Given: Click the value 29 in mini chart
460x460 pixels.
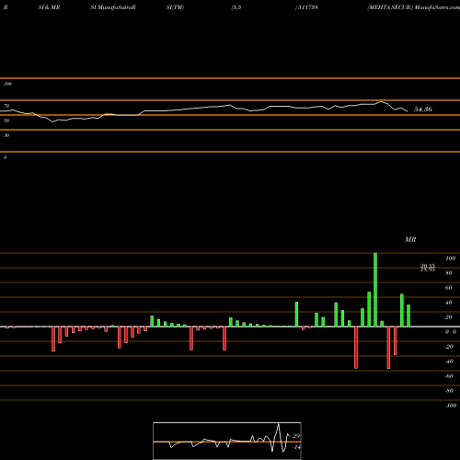Looking at the screenshot, I should pyautogui.click(x=296, y=436).
